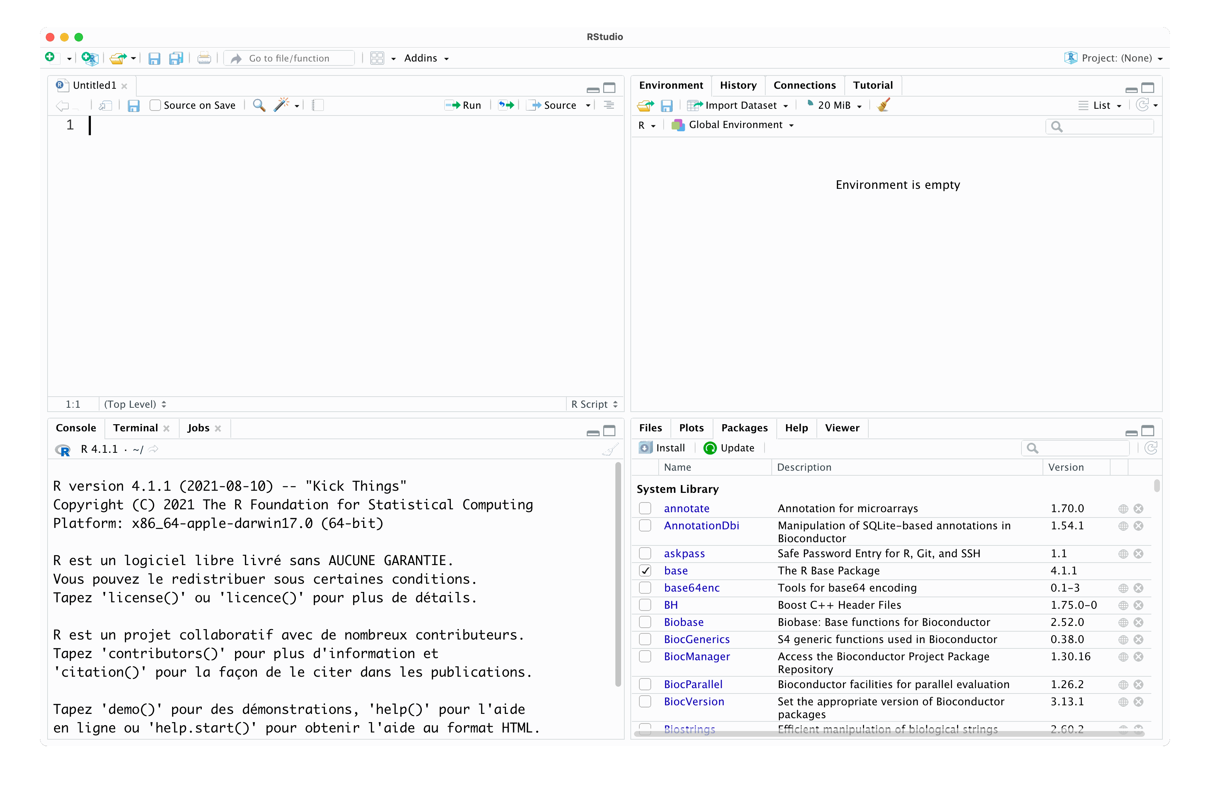Click the Save all documents icon
The width and height of the screenshot is (1210, 799).
[x=176, y=59]
